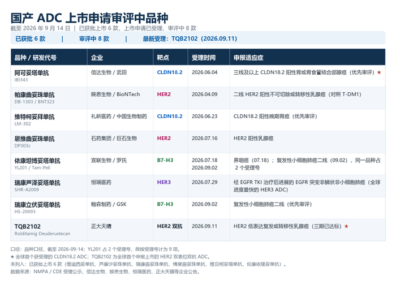Click indication 复发性小细胞肺癌二线（优先审评）
Viewport: 396px width, 284px height.
coord(273,204)
